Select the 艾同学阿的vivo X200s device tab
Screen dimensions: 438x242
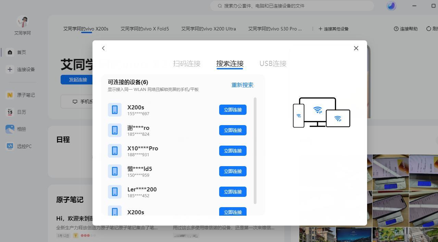pos(86,29)
